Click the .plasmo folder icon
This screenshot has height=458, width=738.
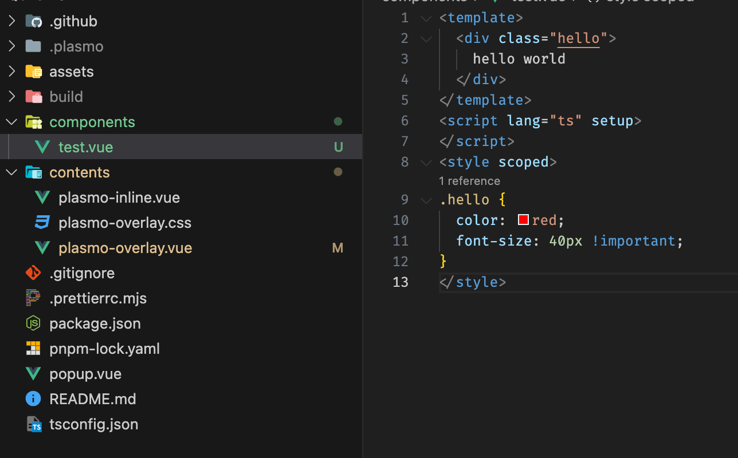pyautogui.click(x=34, y=46)
